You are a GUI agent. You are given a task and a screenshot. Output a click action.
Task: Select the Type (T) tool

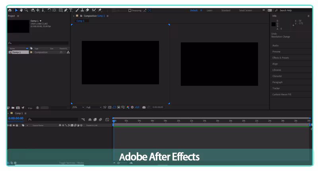71,10
